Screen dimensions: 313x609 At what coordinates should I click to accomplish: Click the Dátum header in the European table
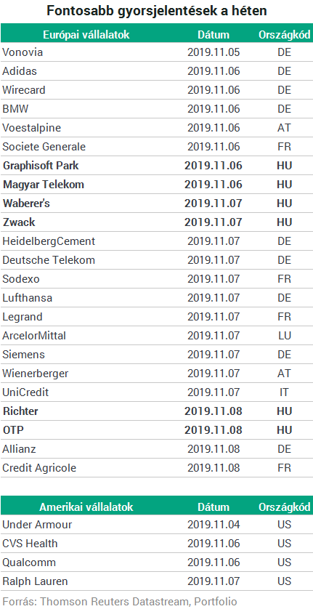(x=214, y=35)
